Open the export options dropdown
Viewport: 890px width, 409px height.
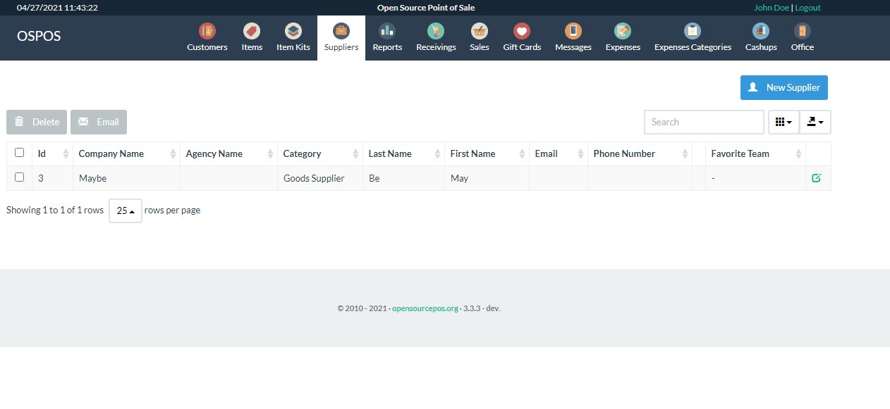coord(815,122)
